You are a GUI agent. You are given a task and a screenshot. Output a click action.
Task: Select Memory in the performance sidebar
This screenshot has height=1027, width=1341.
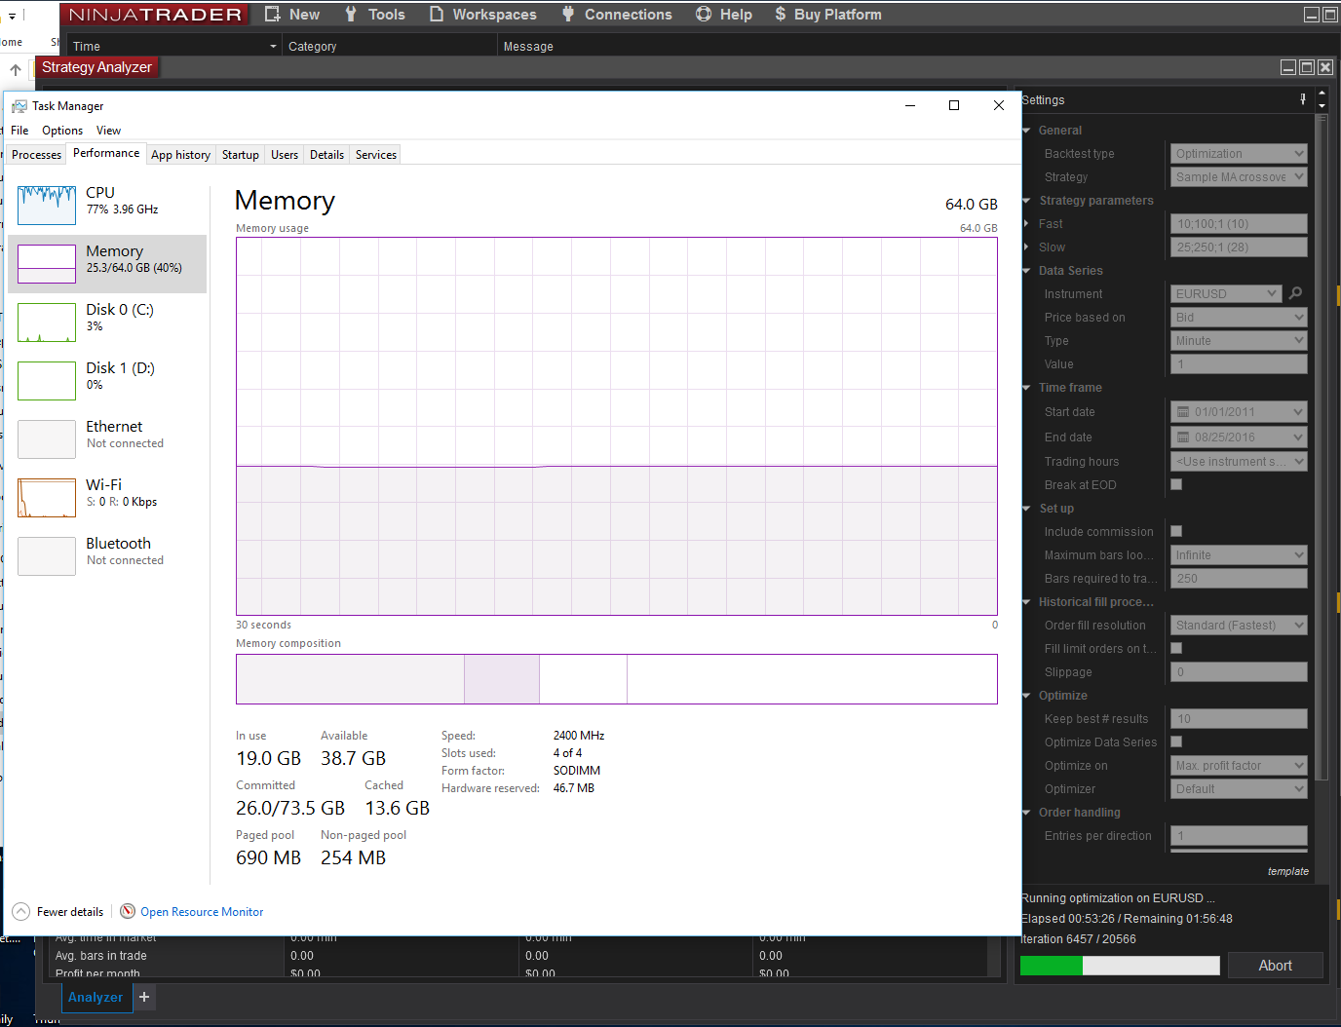click(107, 264)
